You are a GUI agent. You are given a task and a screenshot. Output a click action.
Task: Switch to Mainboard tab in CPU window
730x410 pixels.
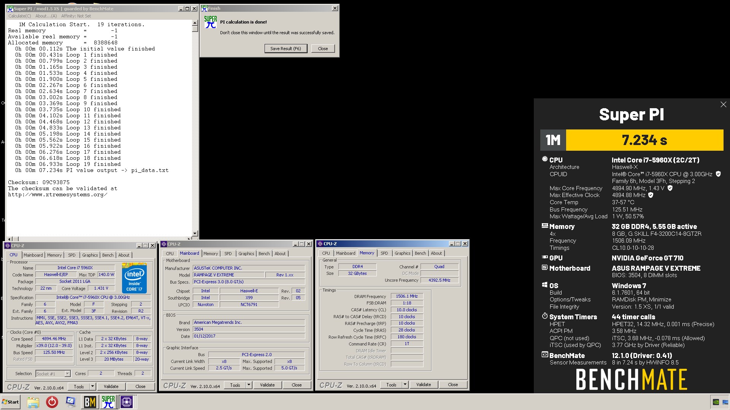[33, 255]
